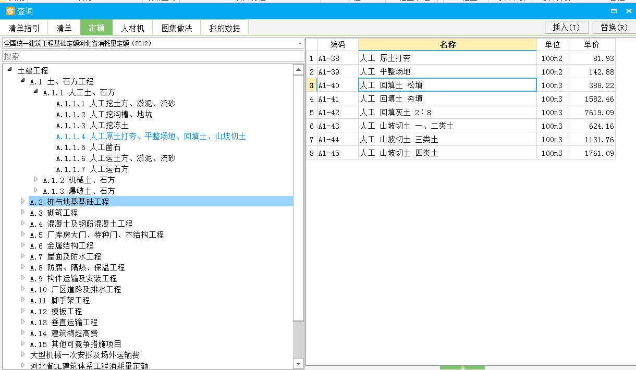The height and width of the screenshot is (370, 636).
Task: Click price cell 7619.09
Action: pos(592,112)
